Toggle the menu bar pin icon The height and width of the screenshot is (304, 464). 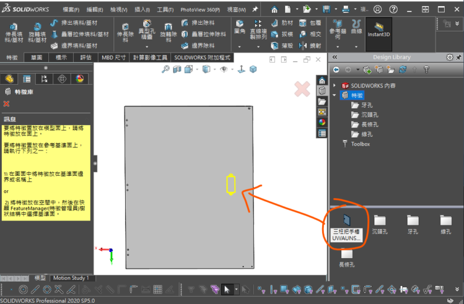pos(255,10)
